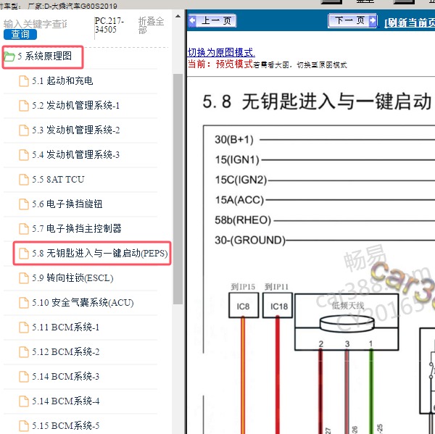Click document icon beside 5.14 BCM系统-3
435x434 pixels.
click(x=24, y=377)
